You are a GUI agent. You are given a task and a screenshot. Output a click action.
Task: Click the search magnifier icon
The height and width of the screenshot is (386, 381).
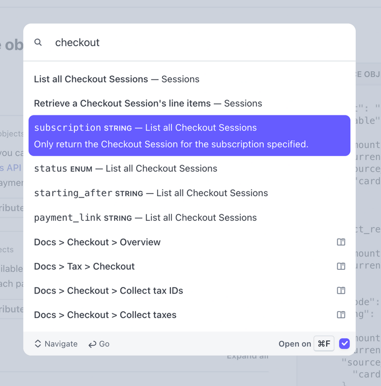click(38, 42)
